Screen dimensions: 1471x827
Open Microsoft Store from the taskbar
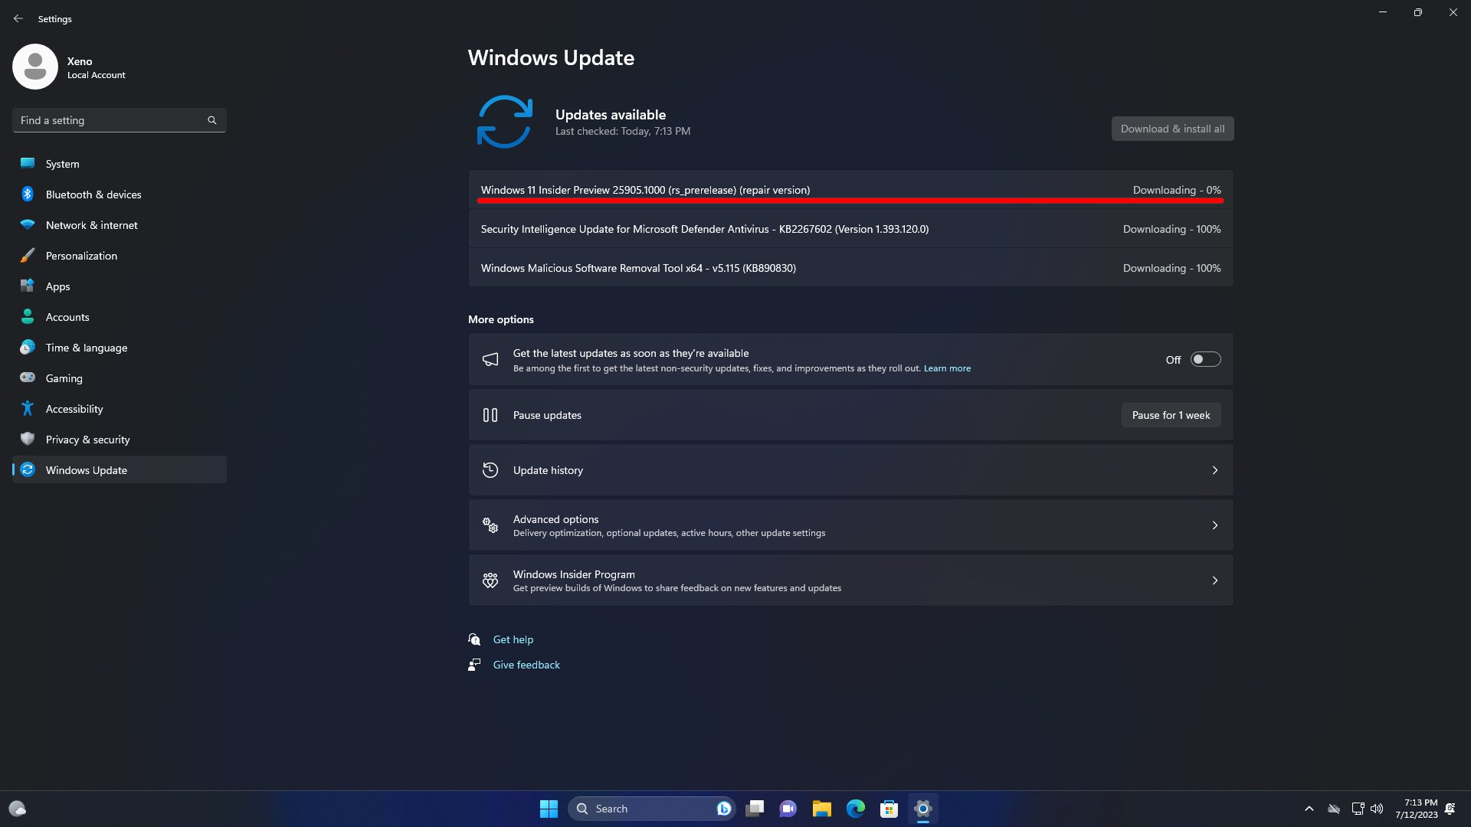coord(889,809)
